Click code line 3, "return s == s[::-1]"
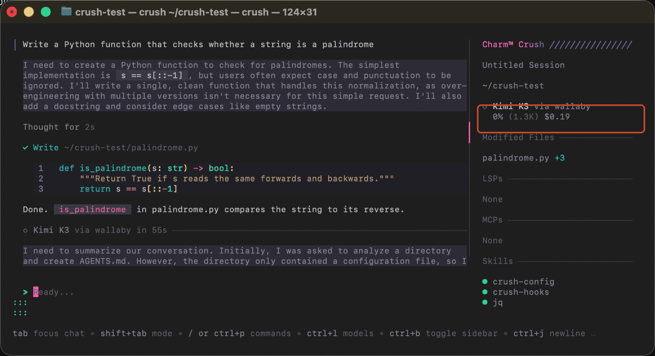The image size is (655, 356). coord(129,189)
